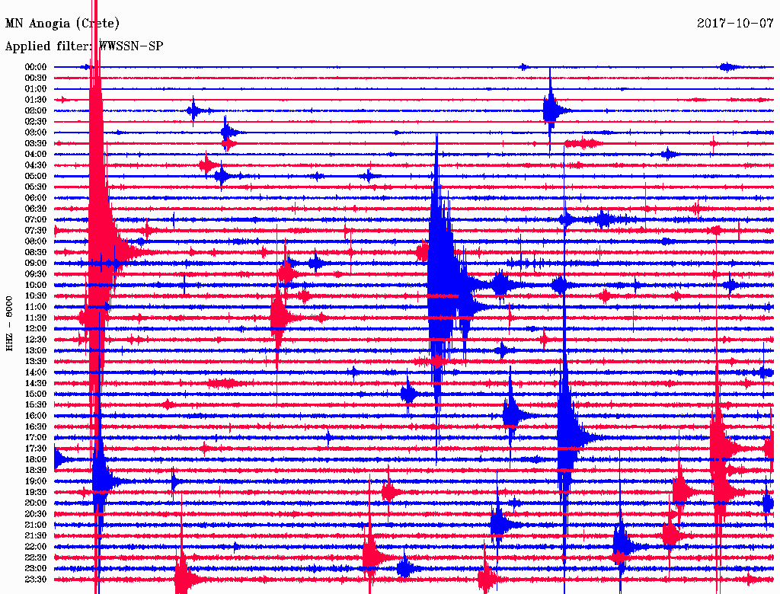Select the 16:30 time label

coord(36,427)
